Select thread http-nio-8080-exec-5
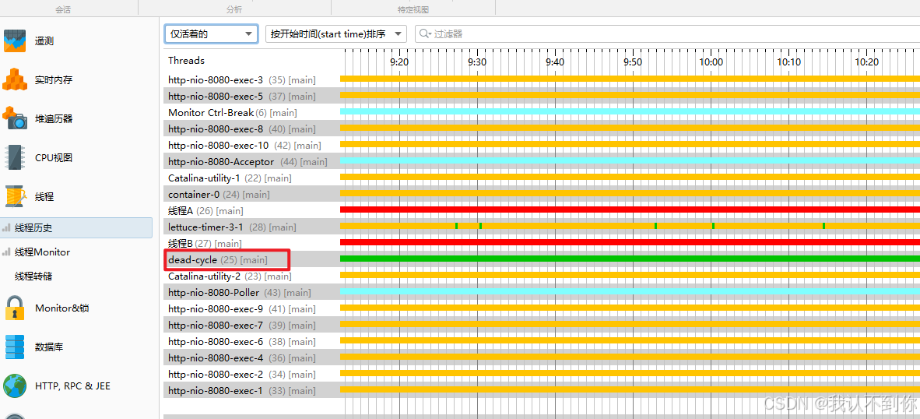 (251, 97)
